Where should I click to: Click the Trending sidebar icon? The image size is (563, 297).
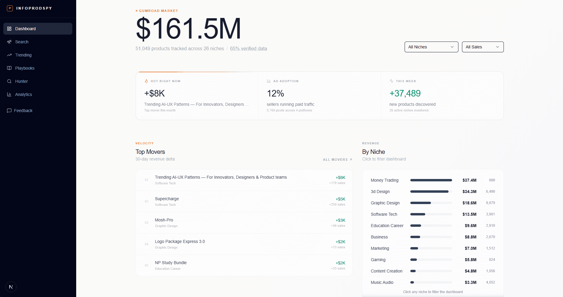click(10, 55)
